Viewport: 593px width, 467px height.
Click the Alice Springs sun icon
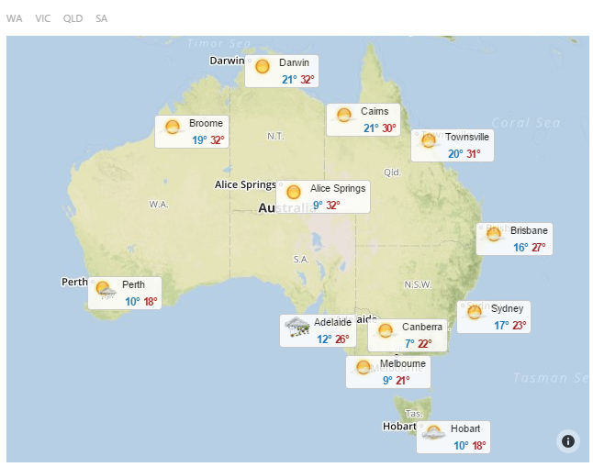(x=294, y=193)
